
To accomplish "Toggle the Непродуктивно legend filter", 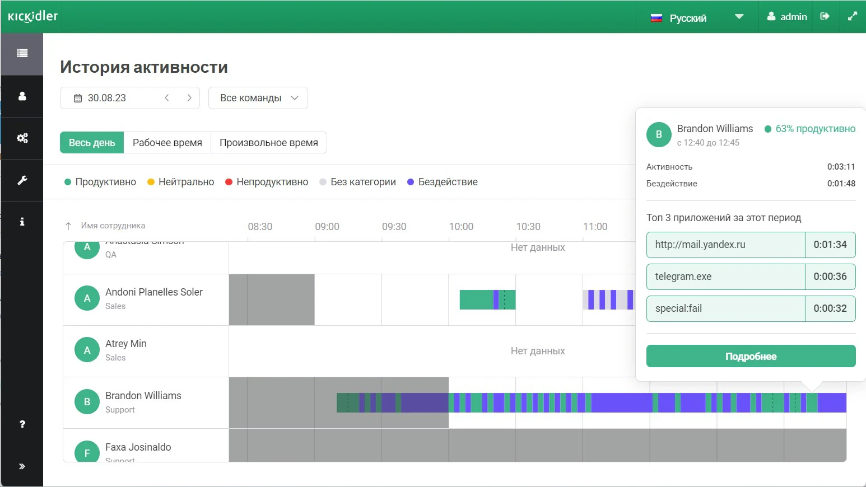I will [267, 182].
